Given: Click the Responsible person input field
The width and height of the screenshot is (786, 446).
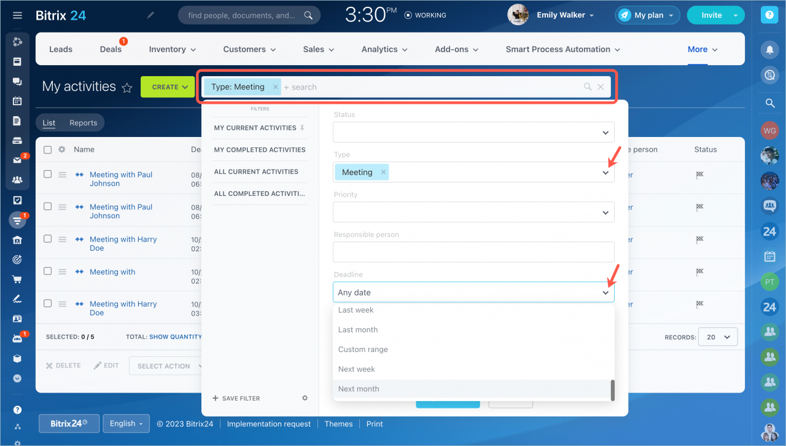Looking at the screenshot, I should pos(473,252).
